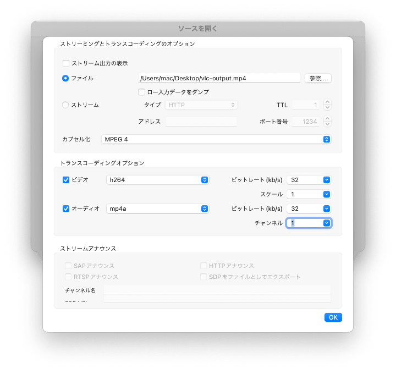The width and height of the screenshot is (396, 373).
Task: Click the チャンネル名 input field
Action: (x=217, y=290)
